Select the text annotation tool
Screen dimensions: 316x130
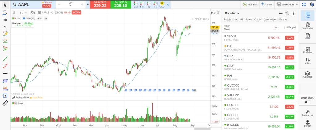coord(5,96)
